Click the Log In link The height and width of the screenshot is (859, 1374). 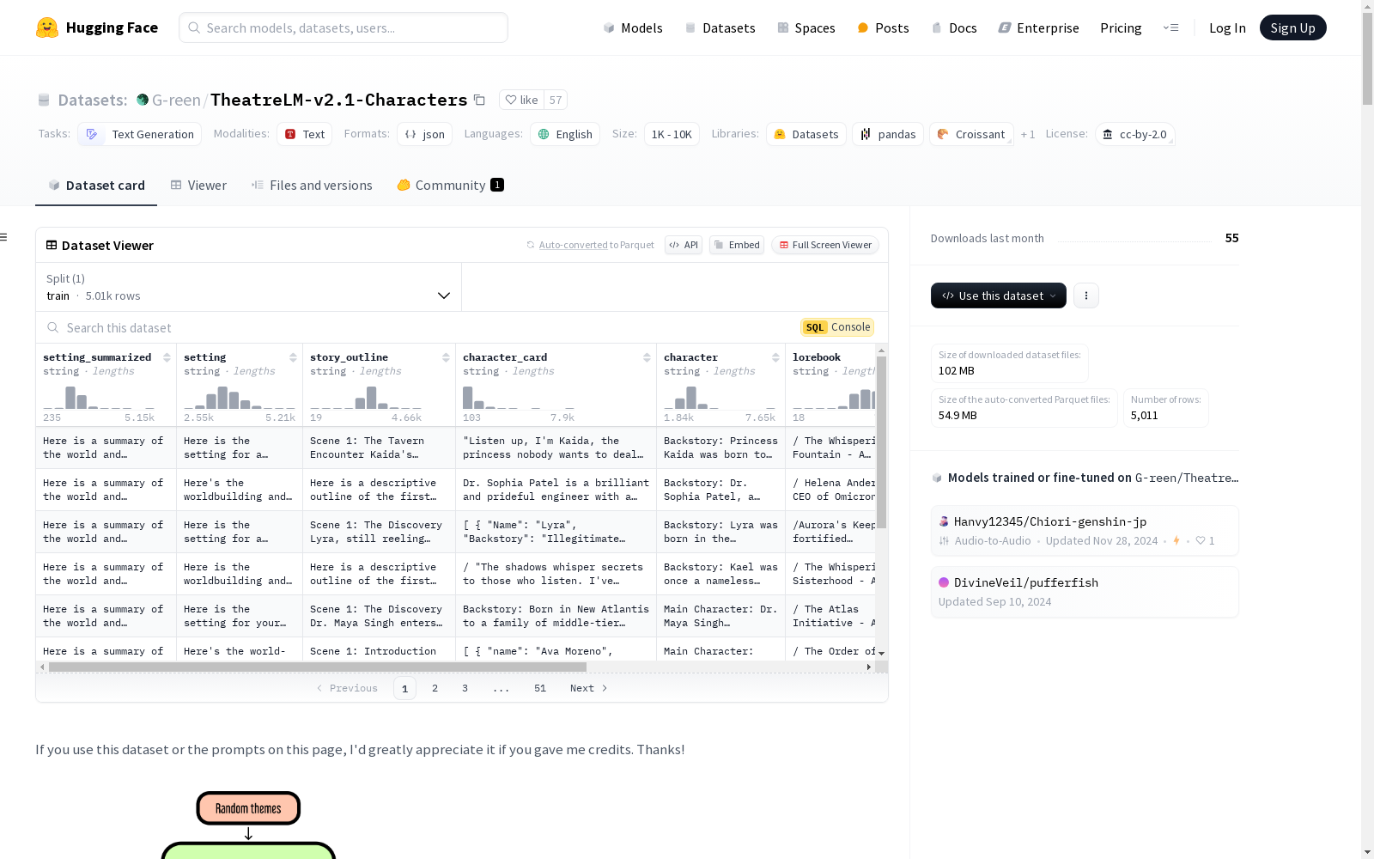click(1227, 27)
